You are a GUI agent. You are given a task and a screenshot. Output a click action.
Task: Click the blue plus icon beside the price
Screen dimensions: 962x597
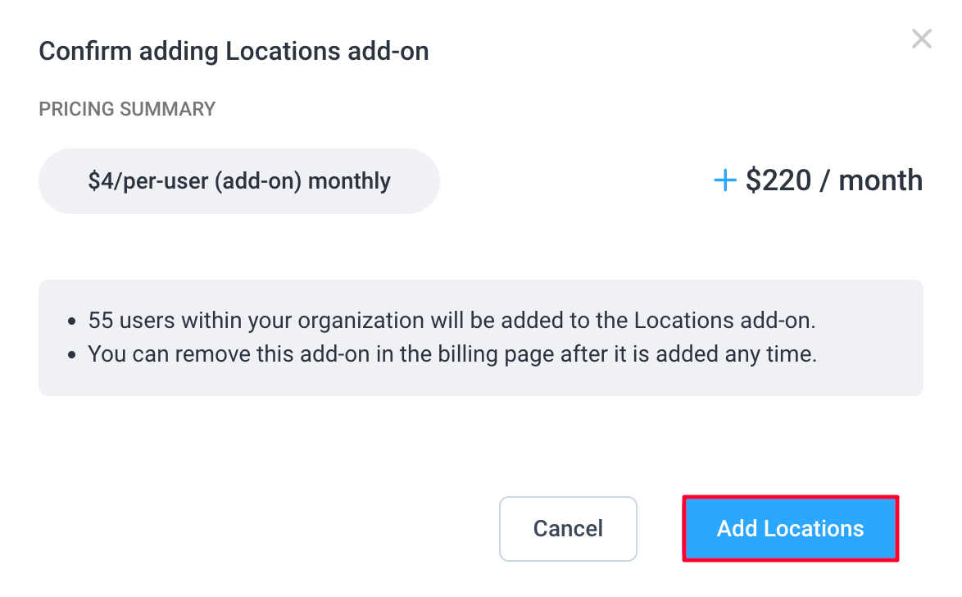(x=725, y=181)
